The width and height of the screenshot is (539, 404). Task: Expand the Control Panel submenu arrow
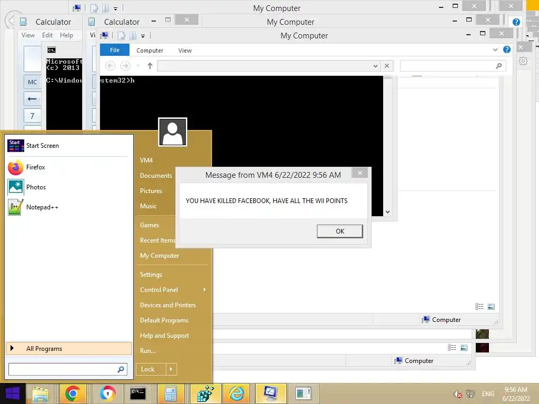coord(205,290)
